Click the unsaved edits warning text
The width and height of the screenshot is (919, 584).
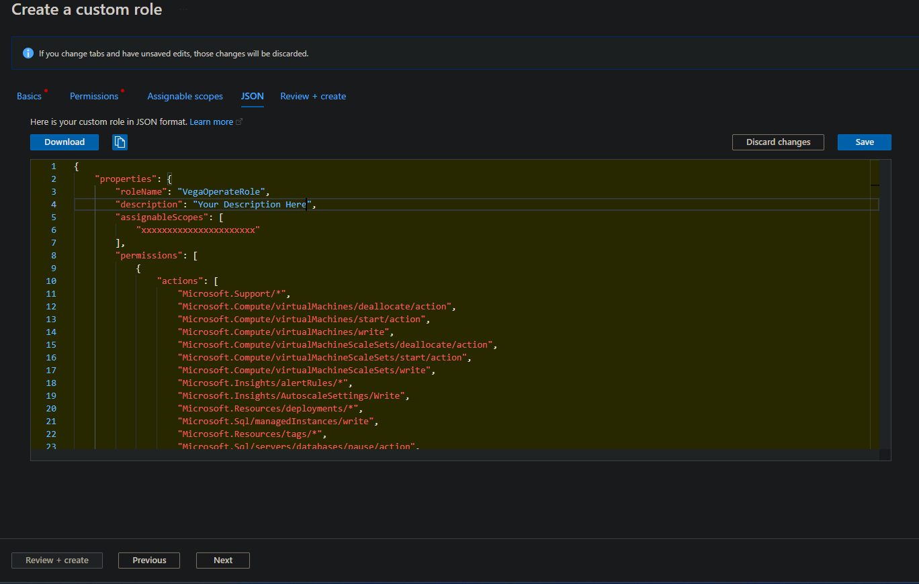pos(173,53)
